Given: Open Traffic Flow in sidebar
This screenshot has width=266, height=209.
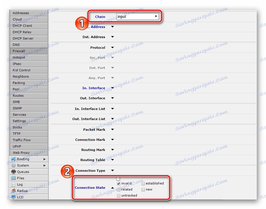Looking at the screenshot, I should tap(29, 140).
